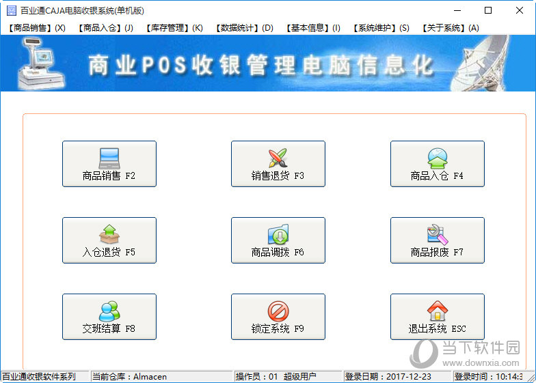Open the 商品报废 F7 button
Image resolution: width=536 pixels, height=383 pixels.
click(x=438, y=240)
